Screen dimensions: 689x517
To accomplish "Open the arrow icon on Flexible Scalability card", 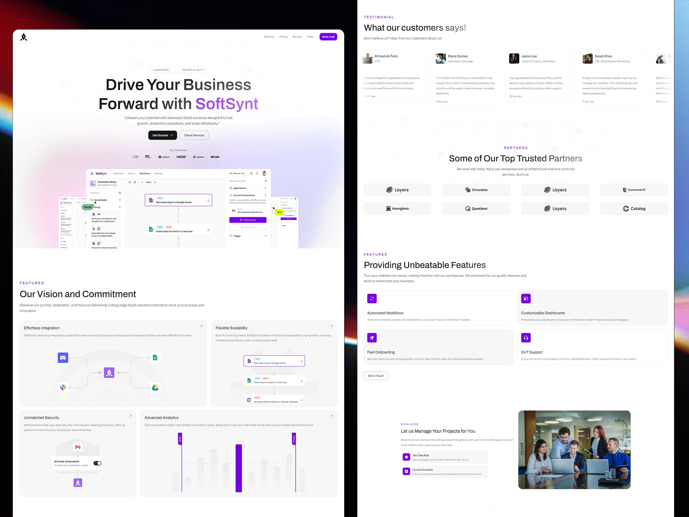I will click(x=331, y=326).
